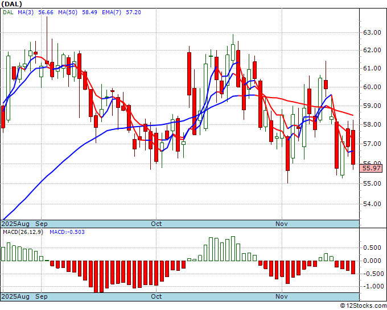Click the last red MACD histogram bar
This screenshot has height=310, width=387.
[x=353, y=267]
